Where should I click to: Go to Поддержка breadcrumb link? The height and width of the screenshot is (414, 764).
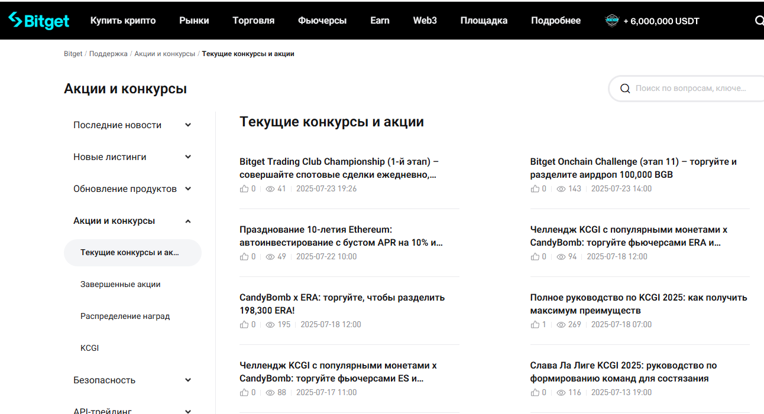tap(108, 54)
